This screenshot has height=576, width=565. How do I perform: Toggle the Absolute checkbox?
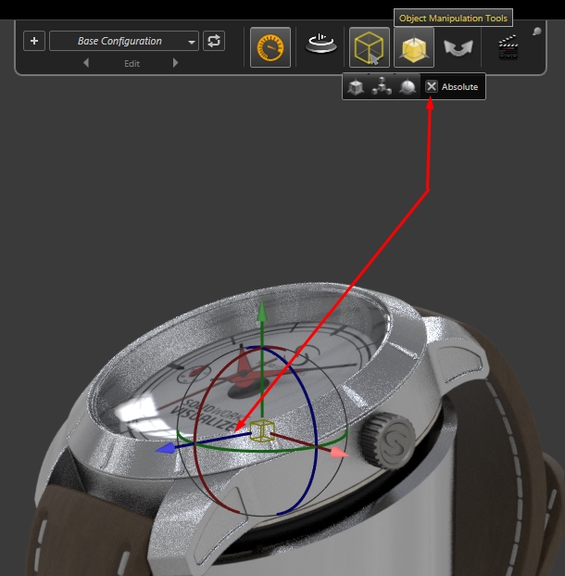(x=432, y=87)
